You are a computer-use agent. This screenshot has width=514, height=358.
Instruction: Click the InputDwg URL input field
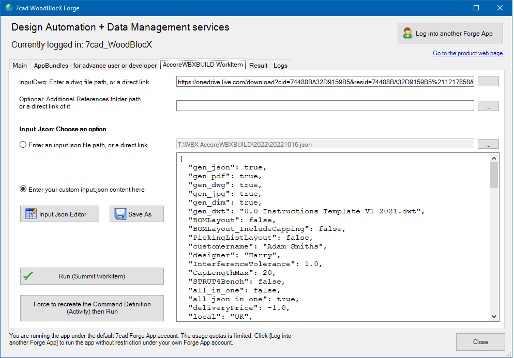325,82
